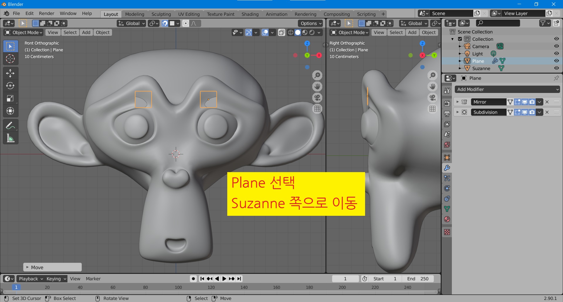Click zoom magnifier in right viewport
This screenshot has height=302, width=563.
pyautogui.click(x=433, y=75)
